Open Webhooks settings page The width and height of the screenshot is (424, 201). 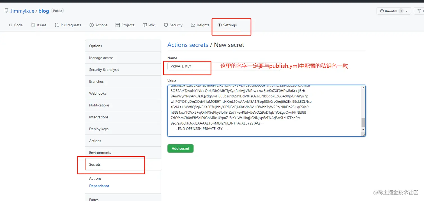[123, 93]
